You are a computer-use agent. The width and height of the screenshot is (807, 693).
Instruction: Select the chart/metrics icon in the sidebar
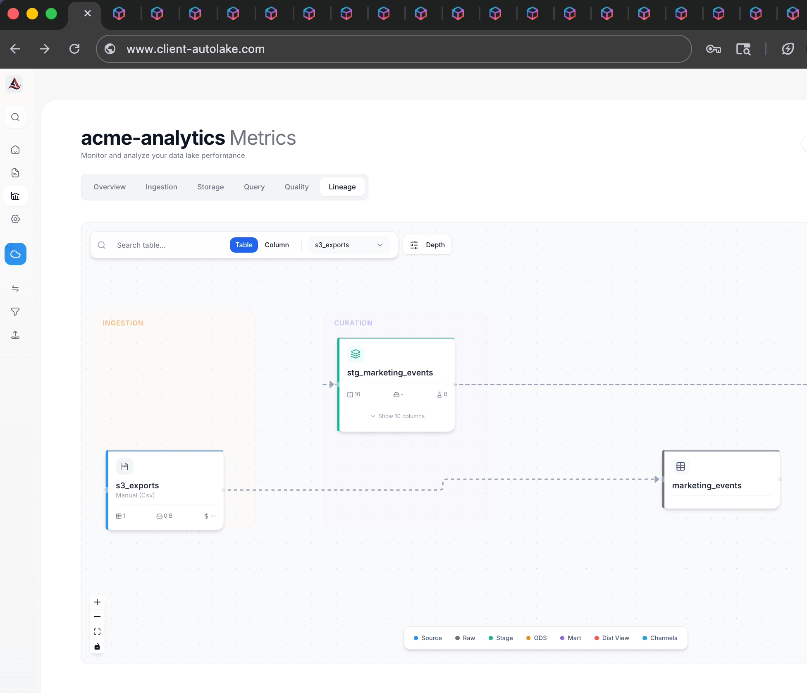(15, 196)
